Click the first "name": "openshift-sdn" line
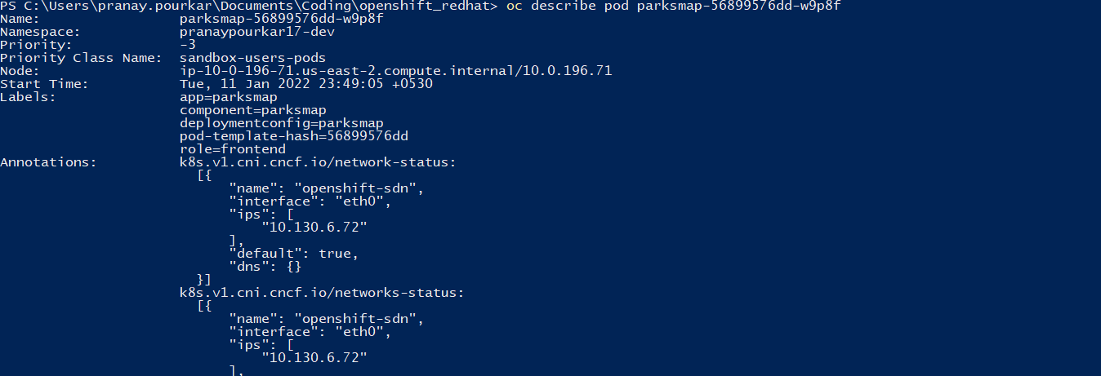The image size is (1101, 376). point(326,188)
